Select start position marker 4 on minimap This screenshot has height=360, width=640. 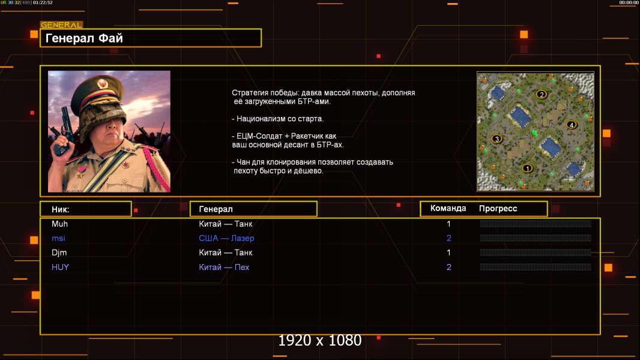point(571,125)
